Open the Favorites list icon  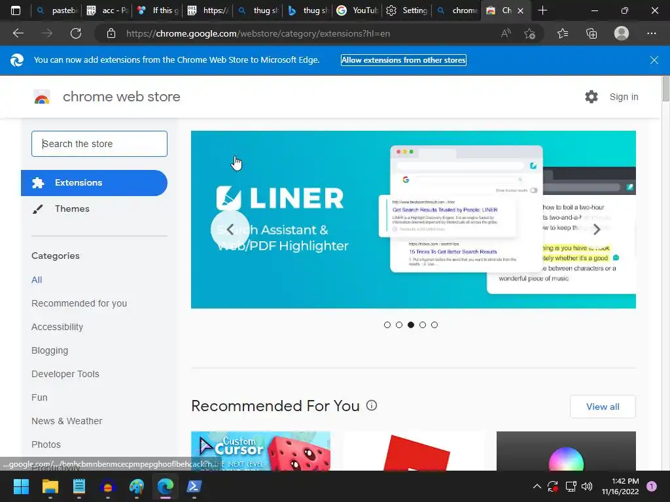click(x=563, y=33)
